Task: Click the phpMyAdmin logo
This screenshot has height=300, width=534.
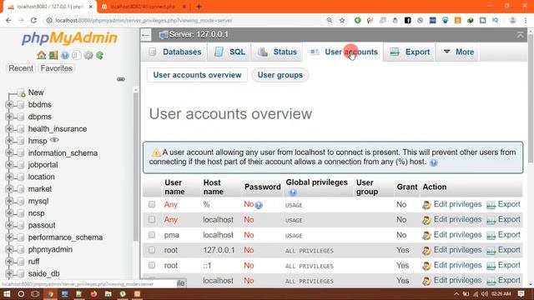Action: 69,37
